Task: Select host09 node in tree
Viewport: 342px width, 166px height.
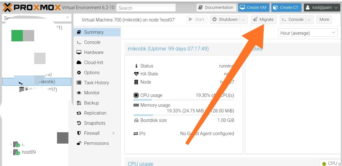Action: [x=29, y=152]
